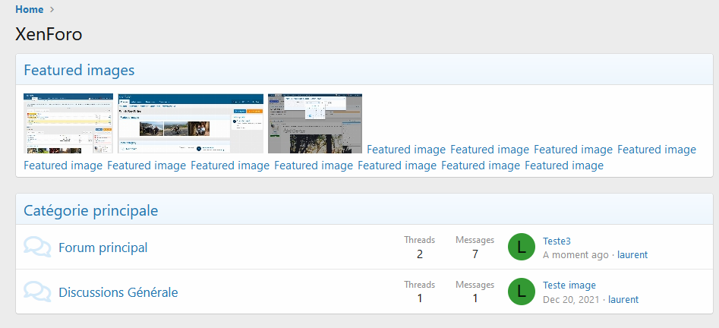This screenshot has height=328, width=719.
Task: Open the Featured images block header
Action: click(x=79, y=70)
